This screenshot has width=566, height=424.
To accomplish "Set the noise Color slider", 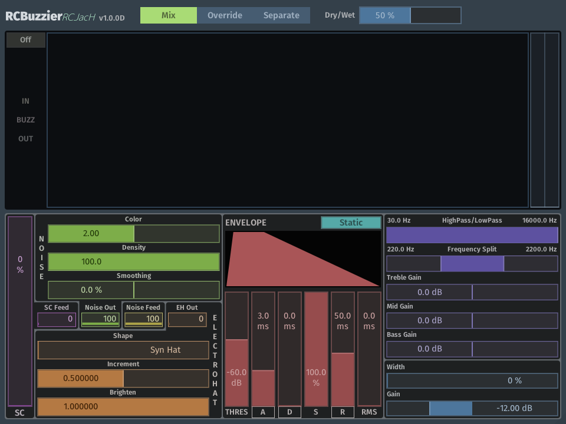I will click(134, 233).
